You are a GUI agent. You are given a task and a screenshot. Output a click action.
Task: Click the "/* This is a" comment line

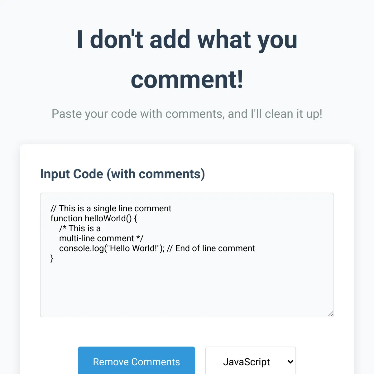[80, 228]
